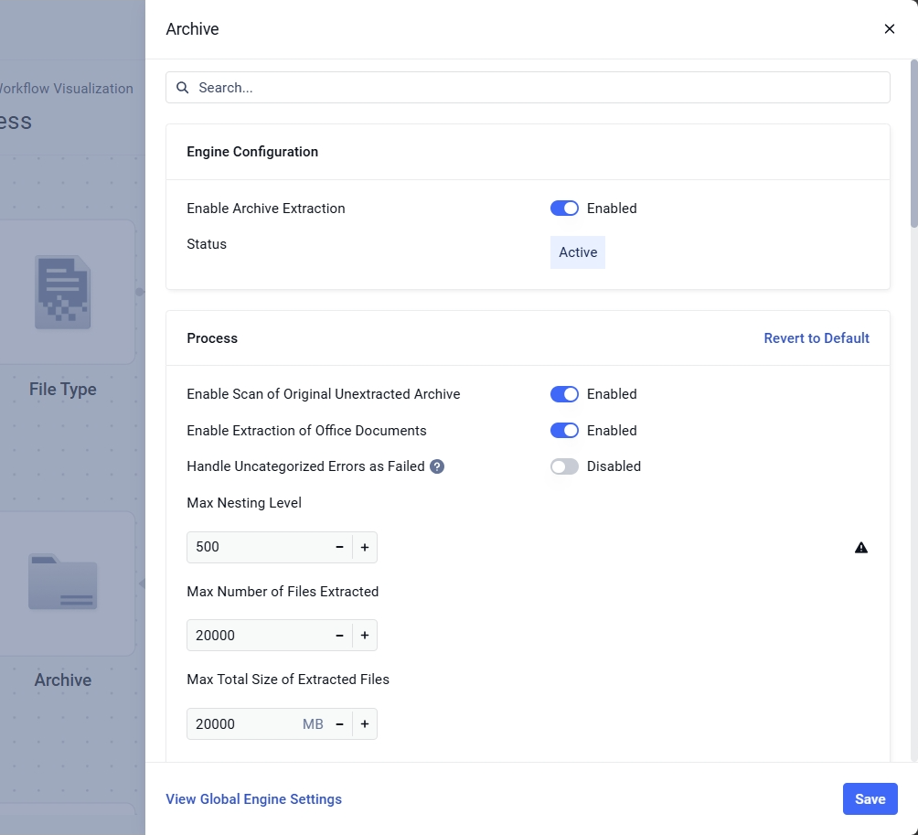Select the File Type workflow node icon
This screenshot has height=835, width=918.
pos(63,292)
